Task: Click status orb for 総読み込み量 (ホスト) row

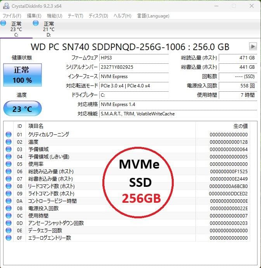Action: pos(9,171)
